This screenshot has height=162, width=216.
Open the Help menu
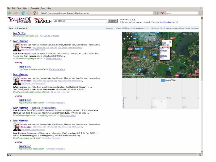click(49, 8)
